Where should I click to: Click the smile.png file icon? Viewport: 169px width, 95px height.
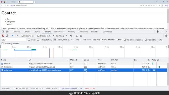click(2, 70)
